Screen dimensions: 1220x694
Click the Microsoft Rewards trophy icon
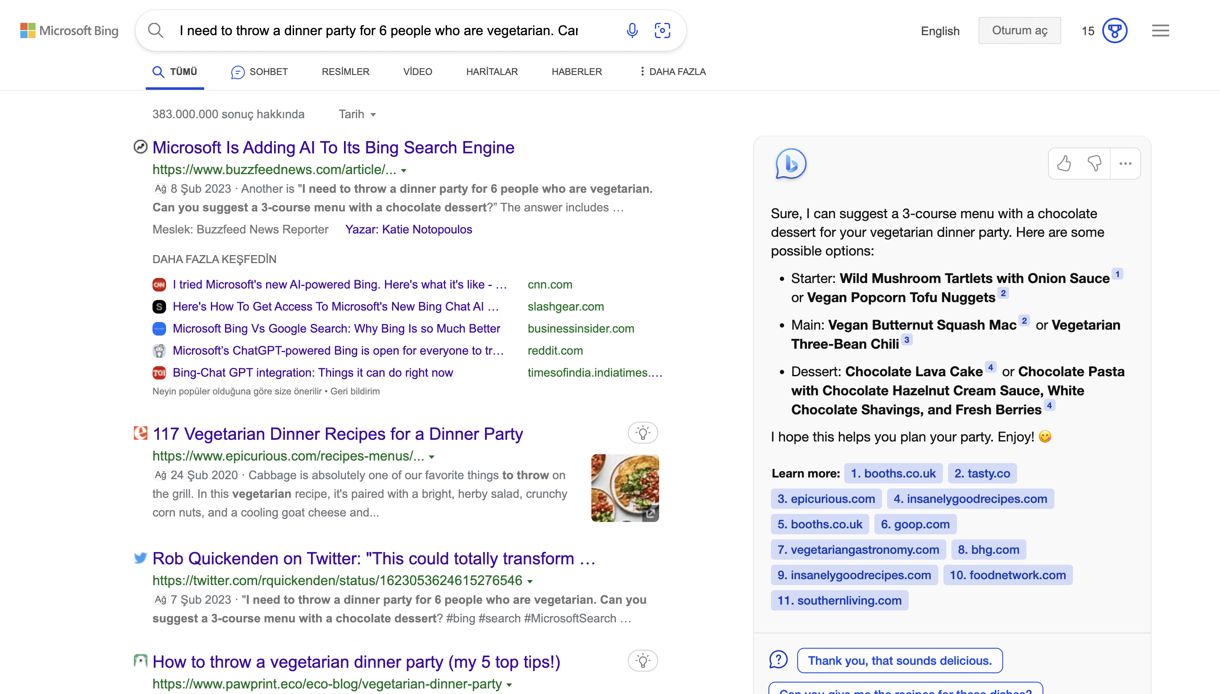(x=1114, y=31)
